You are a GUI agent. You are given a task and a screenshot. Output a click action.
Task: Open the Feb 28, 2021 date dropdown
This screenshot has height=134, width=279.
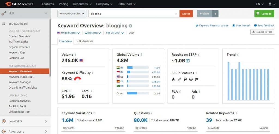(x=115, y=33)
